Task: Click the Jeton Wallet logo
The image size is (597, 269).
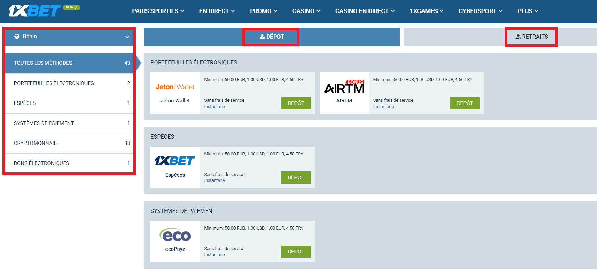Action: [x=175, y=87]
